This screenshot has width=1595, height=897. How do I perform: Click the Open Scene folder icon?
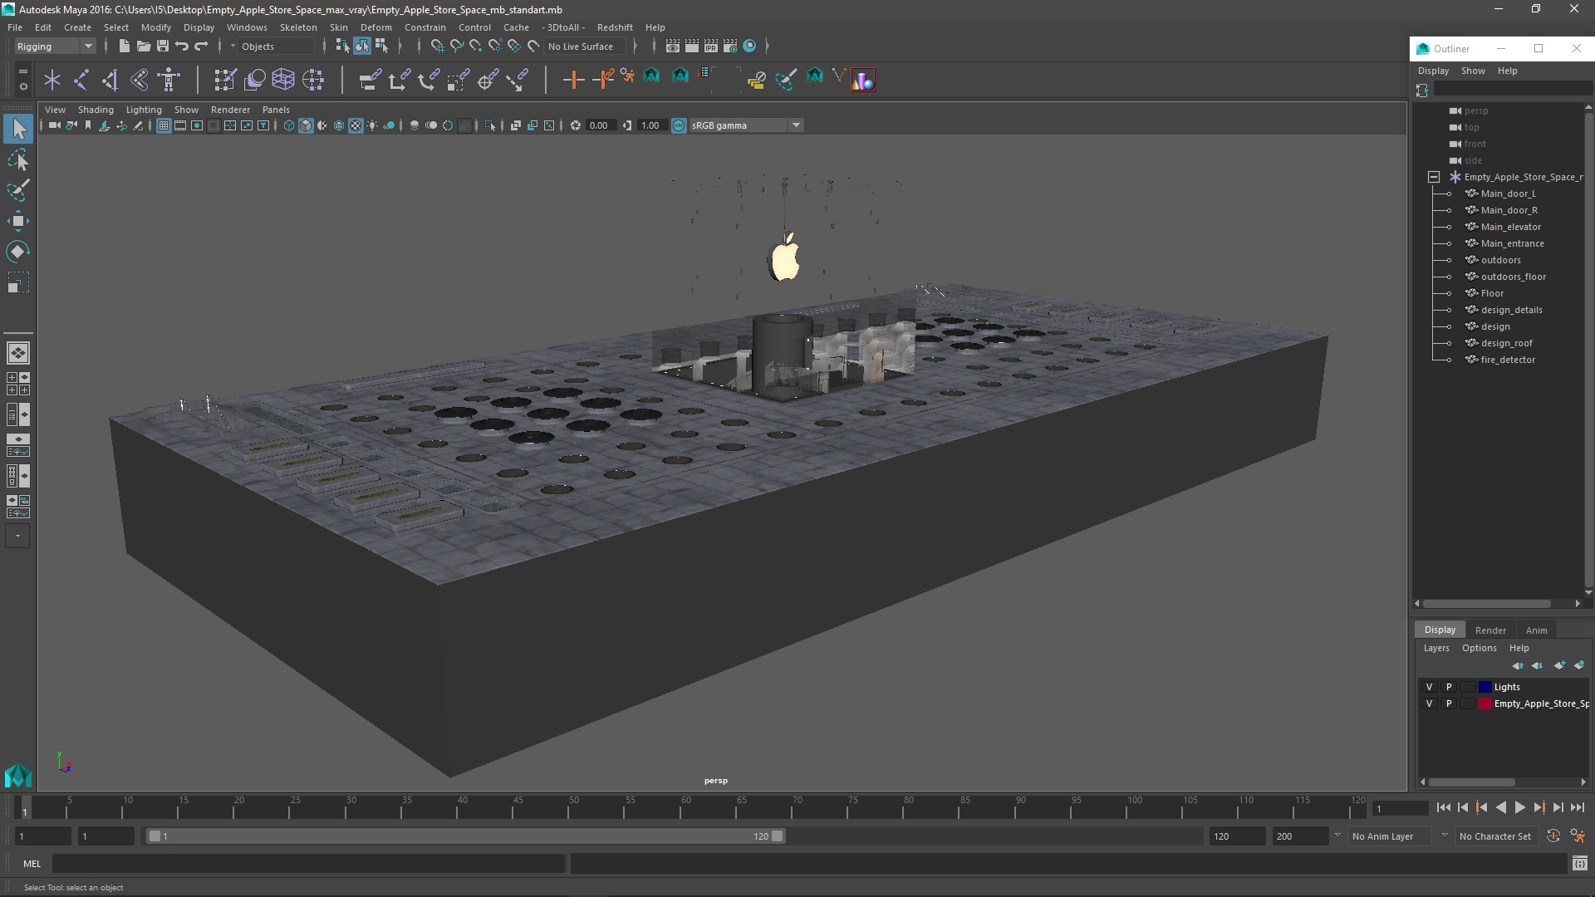(143, 47)
